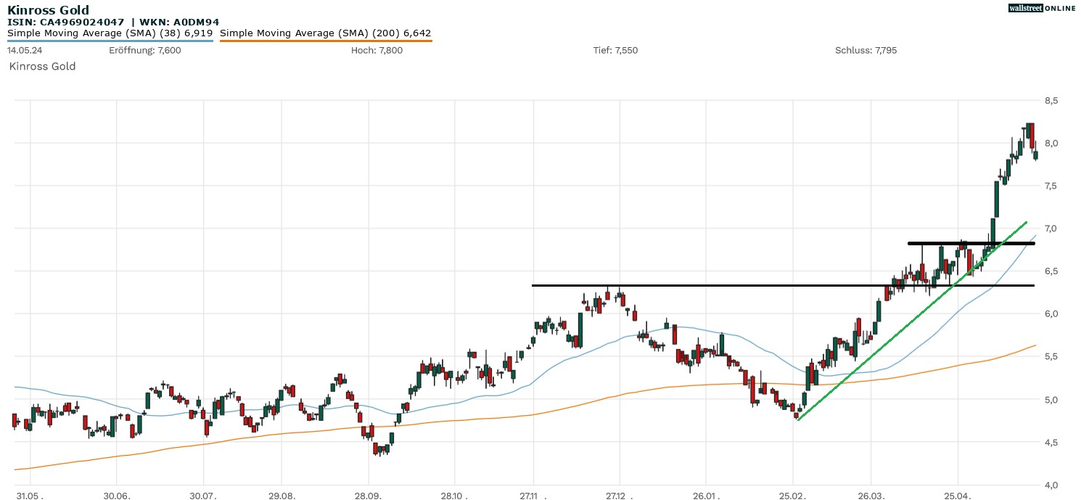Click the Eröffnung 7,600 value
This screenshot has height=500, width=1081.
145,50
